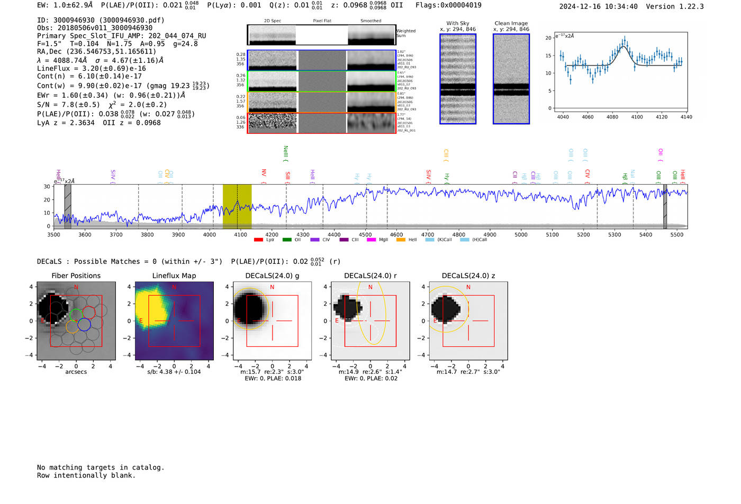Open the Clean Image cutout
Screen dimensions: 741x504
(x=511, y=79)
